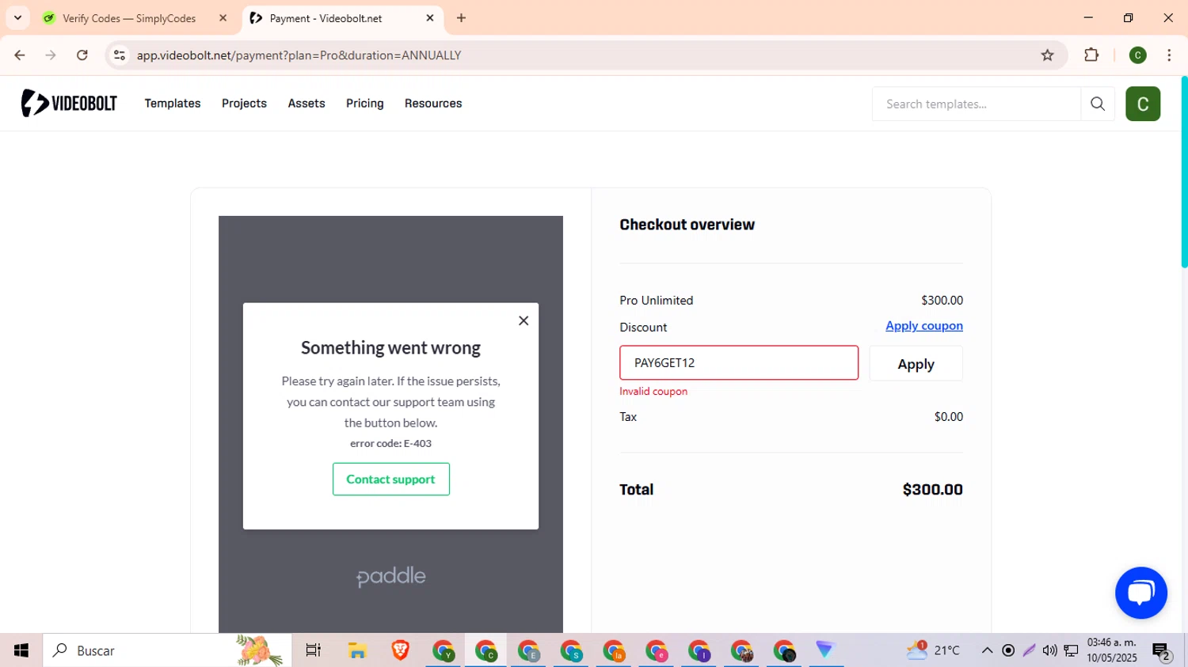Click the page vertical scrollbar
1188x667 pixels.
1184,172
